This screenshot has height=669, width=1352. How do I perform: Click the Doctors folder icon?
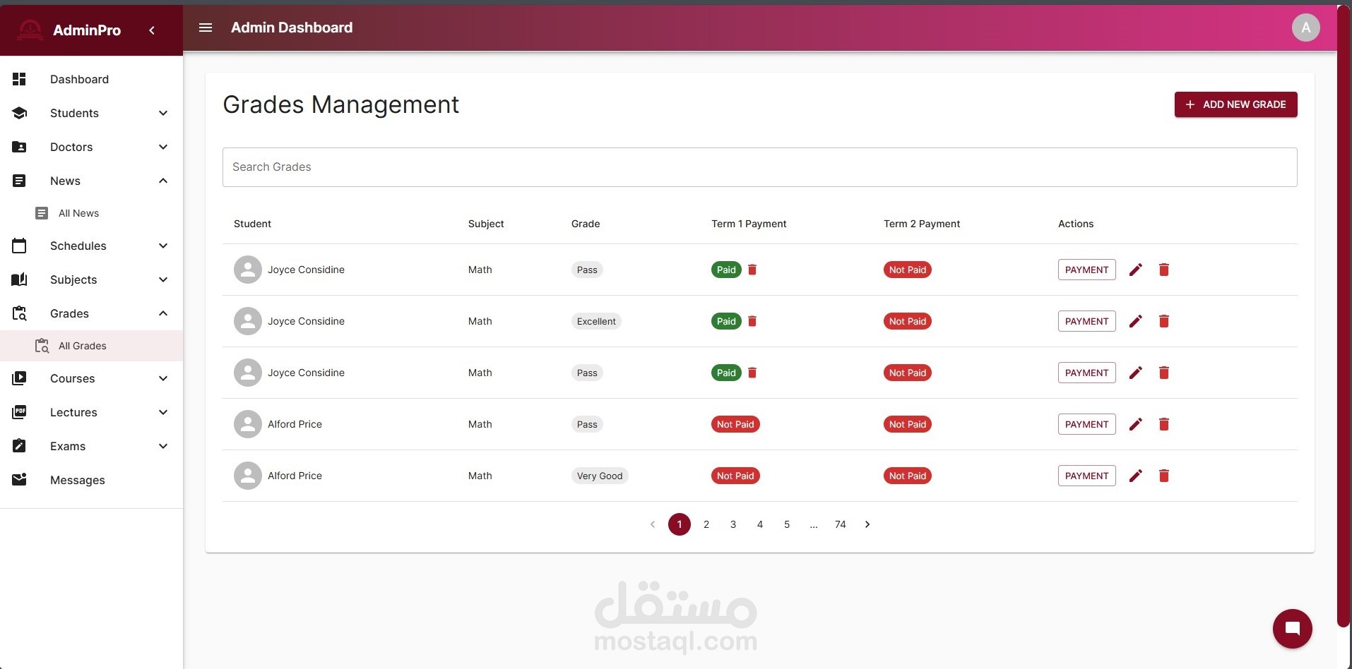tap(19, 147)
